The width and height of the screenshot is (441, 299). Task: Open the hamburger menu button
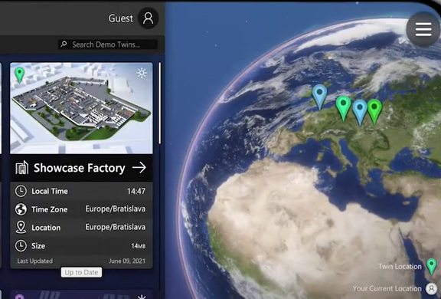[x=423, y=29]
